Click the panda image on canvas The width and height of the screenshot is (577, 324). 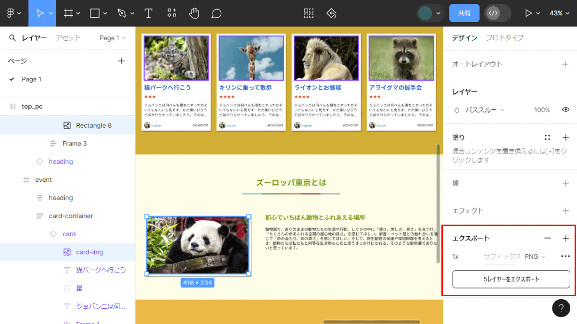click(198, 245)
